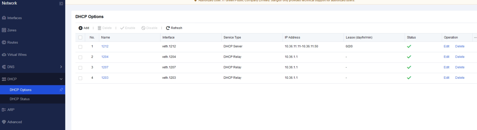The height and width of the screenshot is (130, 477).
Task: Edit the 1203 DHCP entry
Action: tap(446, 78)
